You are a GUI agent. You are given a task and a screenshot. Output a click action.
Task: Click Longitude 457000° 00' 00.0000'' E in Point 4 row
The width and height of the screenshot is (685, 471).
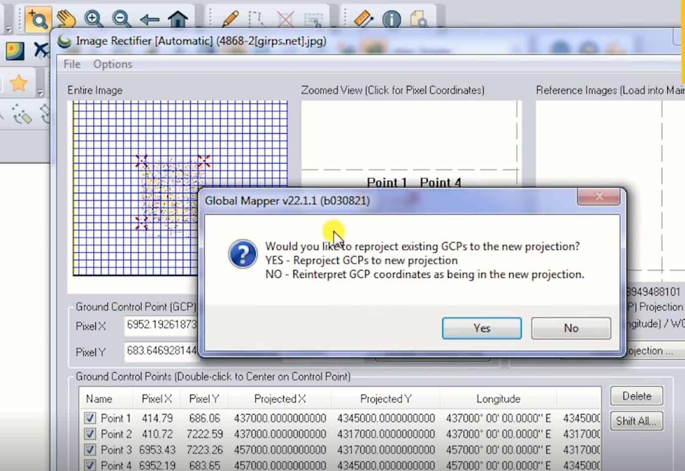pyautogui.click(x=499, y=465)
